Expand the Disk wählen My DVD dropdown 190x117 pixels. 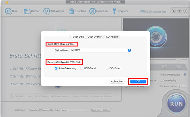click(x=100, y=50)
